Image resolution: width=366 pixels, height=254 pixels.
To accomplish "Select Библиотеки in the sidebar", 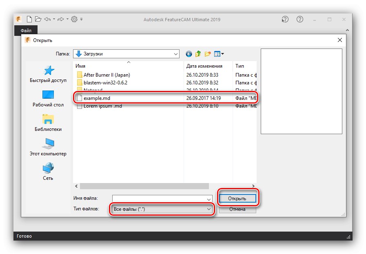I will (48, 123).
